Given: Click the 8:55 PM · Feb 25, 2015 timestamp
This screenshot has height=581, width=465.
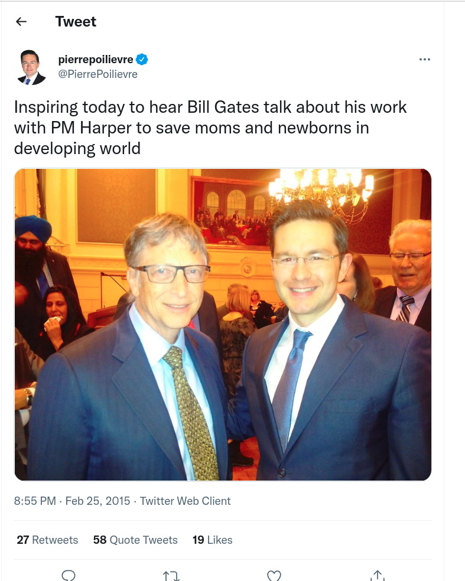Looking at the screenshot, I should [x=72, y=501].
